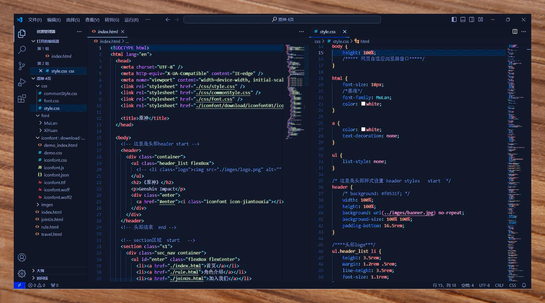Click the UTF-8 encoding status button
The image size is (545, 303).
(x=484, y=285)
